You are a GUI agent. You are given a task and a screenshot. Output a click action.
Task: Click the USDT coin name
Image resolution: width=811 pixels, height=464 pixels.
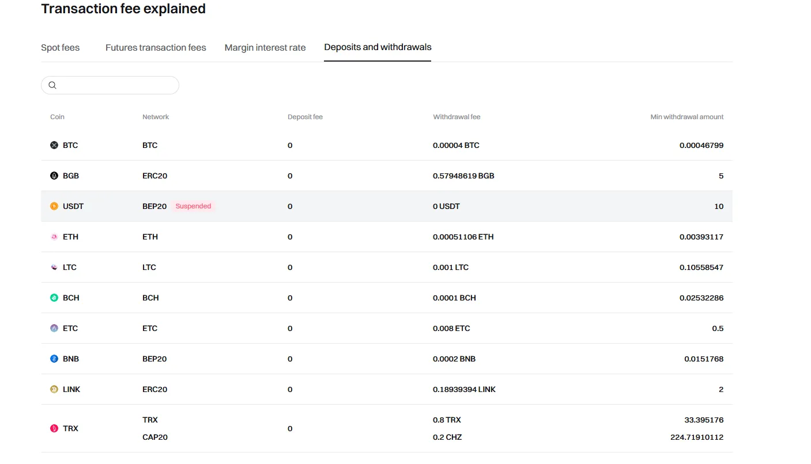[x=73, y=206]
